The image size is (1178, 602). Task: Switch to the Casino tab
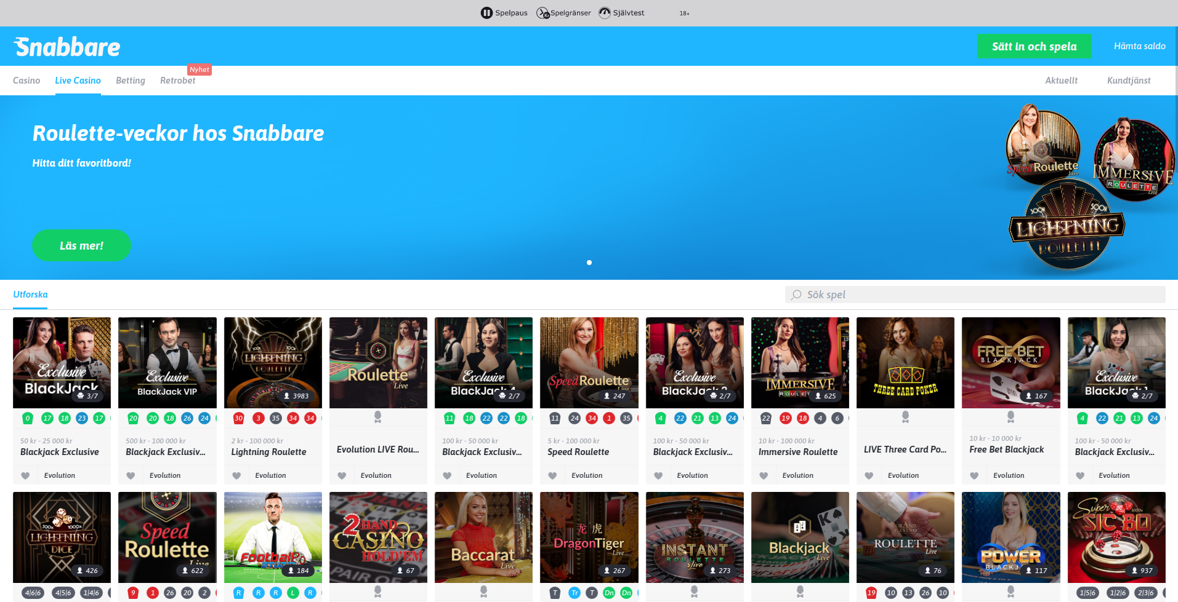click(26, 81)
